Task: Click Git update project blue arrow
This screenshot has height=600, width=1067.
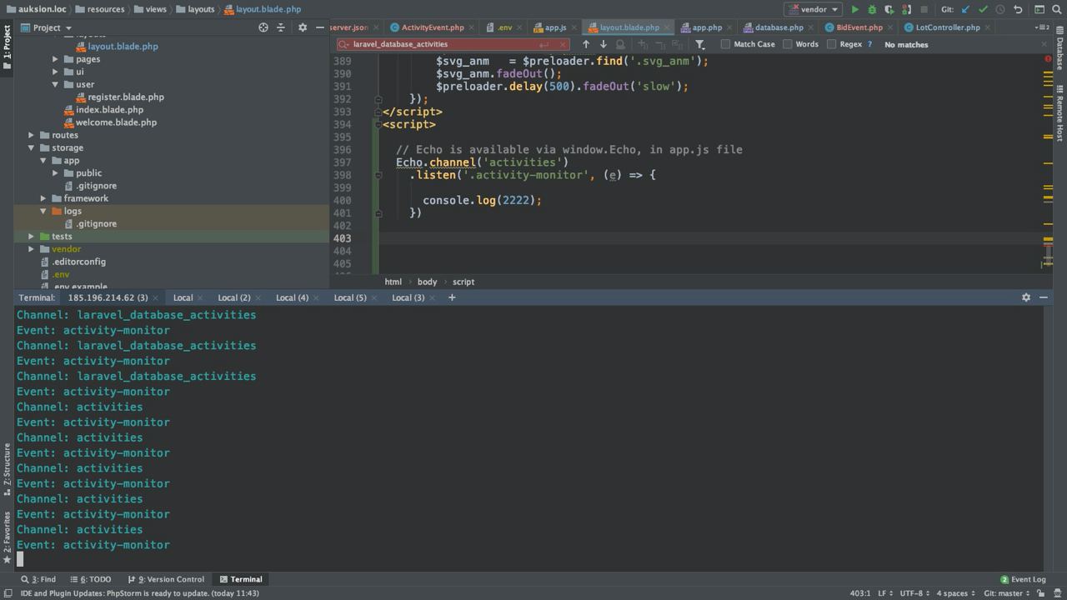Action: pyautogui.click(x=966, y=9)
